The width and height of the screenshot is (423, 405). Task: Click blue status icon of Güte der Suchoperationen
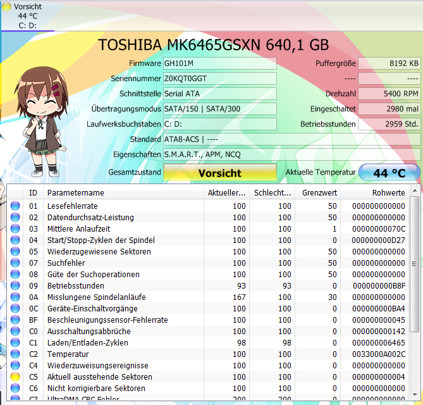click(15, 274)
